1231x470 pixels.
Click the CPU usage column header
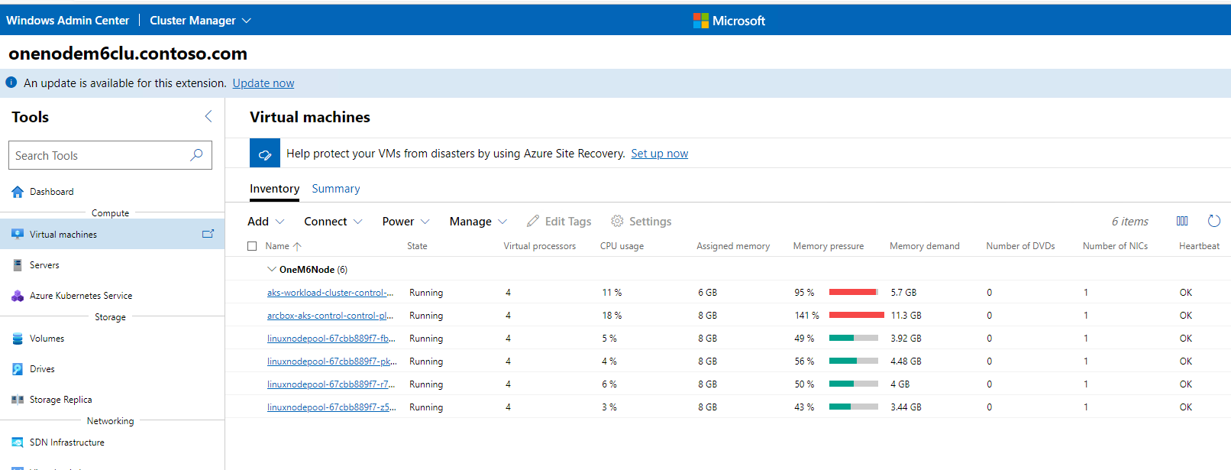(622, 246)
